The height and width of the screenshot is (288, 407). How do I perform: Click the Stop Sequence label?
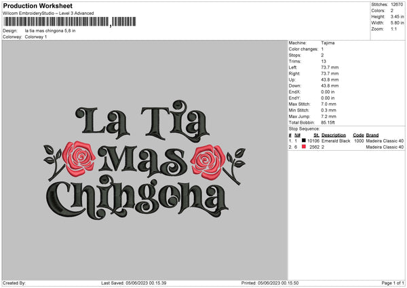[304, 129]
